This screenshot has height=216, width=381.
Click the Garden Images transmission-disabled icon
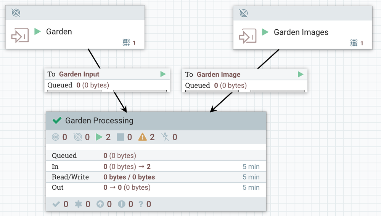[243, 13]
